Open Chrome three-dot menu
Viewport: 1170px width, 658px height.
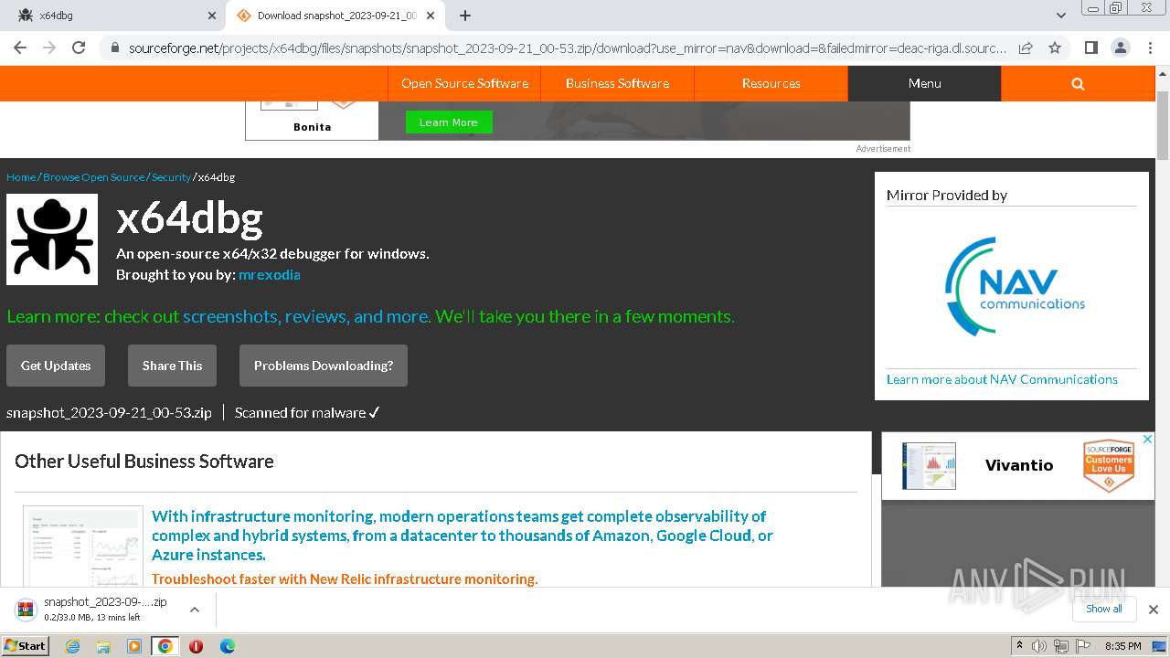tap(1150, 48)
